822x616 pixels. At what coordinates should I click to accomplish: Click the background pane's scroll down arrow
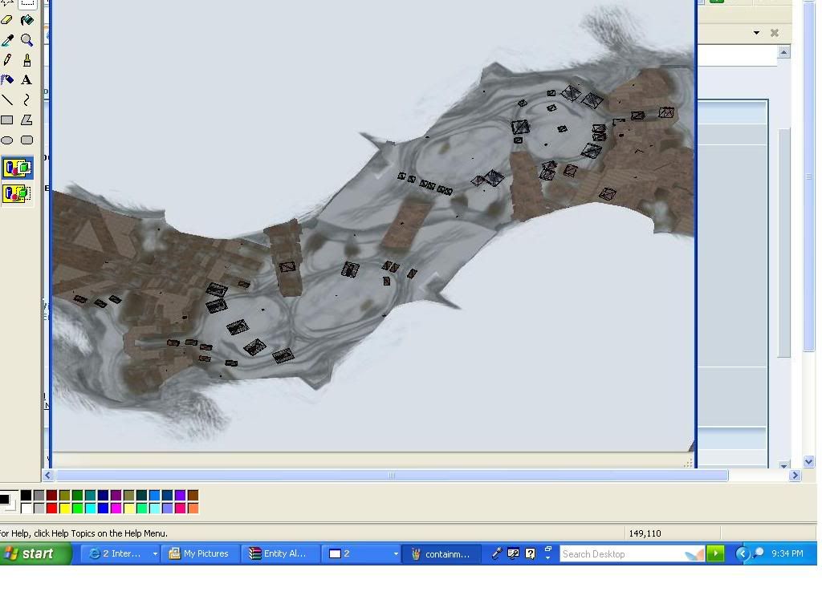click(784, 464)
